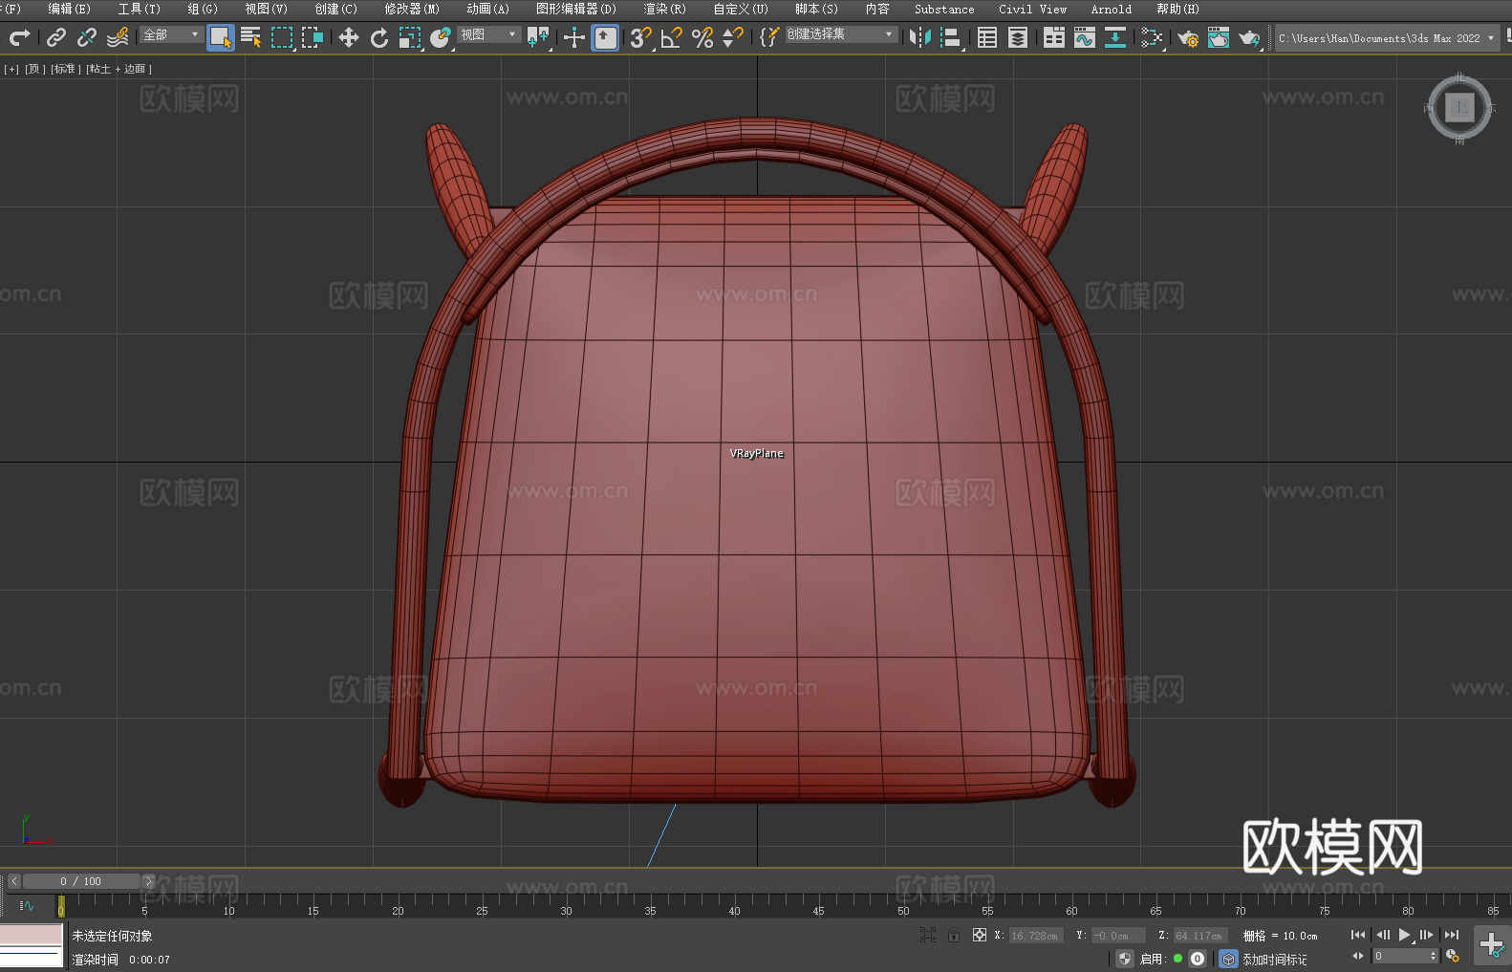The image size is (1512, 972).
Task: Open the mini curve editor icon
Action: [x=26, y=905]
